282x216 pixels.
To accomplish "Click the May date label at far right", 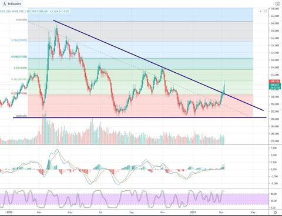I will (253, 212).
